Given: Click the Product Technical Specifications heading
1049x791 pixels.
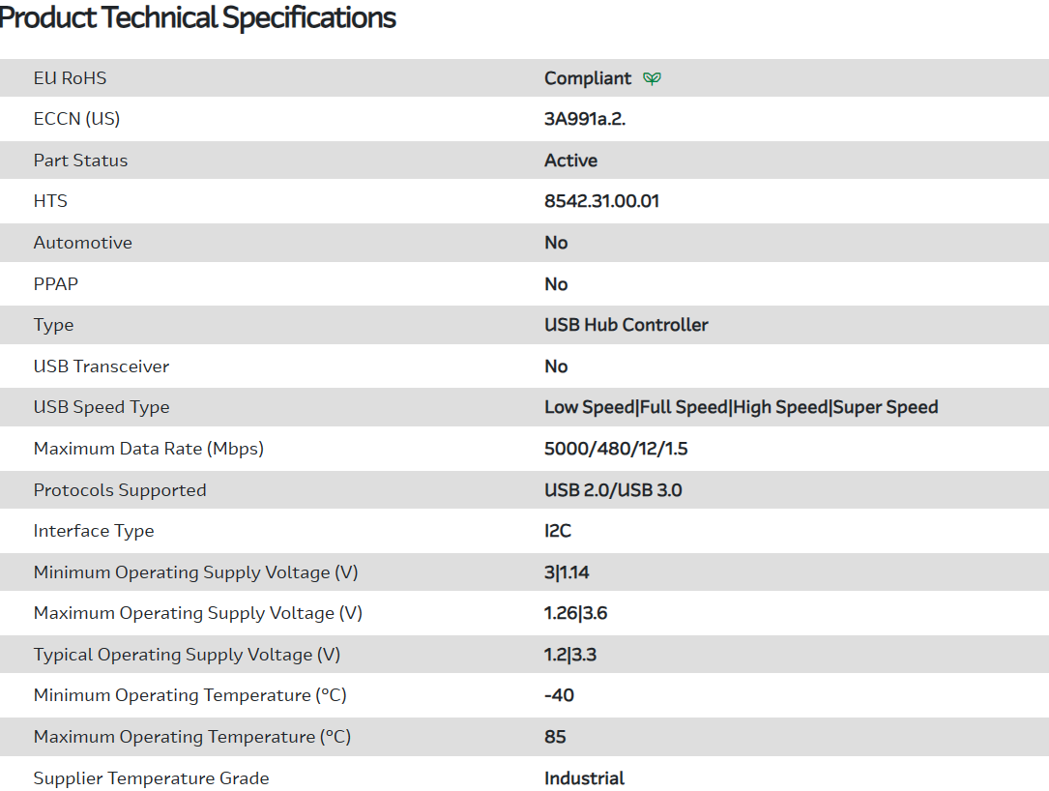Looking at the screenshot, I should click(198, 17).
